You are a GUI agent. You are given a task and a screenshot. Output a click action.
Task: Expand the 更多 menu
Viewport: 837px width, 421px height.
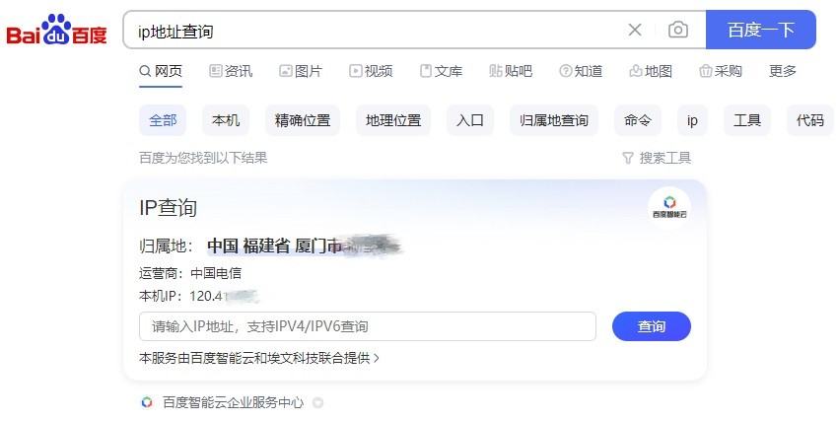click(783, 71)
